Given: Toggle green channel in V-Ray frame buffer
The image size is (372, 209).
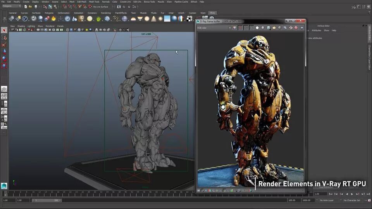Looking at the screenshot, I should click(x=246, y=28).
